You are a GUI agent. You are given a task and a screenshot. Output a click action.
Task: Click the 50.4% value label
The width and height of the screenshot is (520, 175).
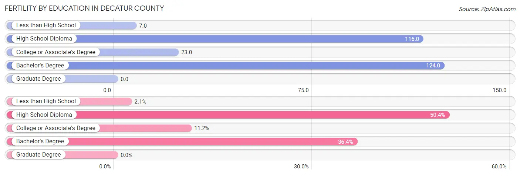(438, 115)
